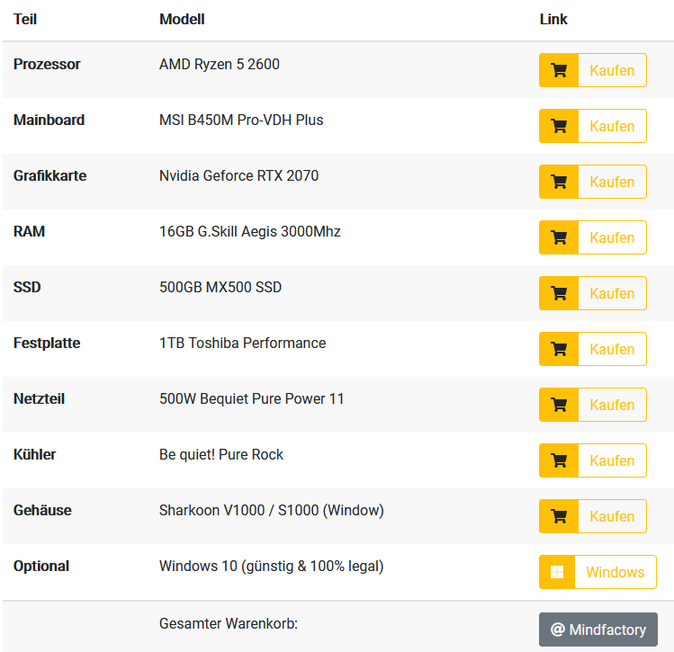This screenshot has height=652, width=674.
Task: Click the cart icon for AMD Ryzen 5 2600
Action: pos(559,70)
